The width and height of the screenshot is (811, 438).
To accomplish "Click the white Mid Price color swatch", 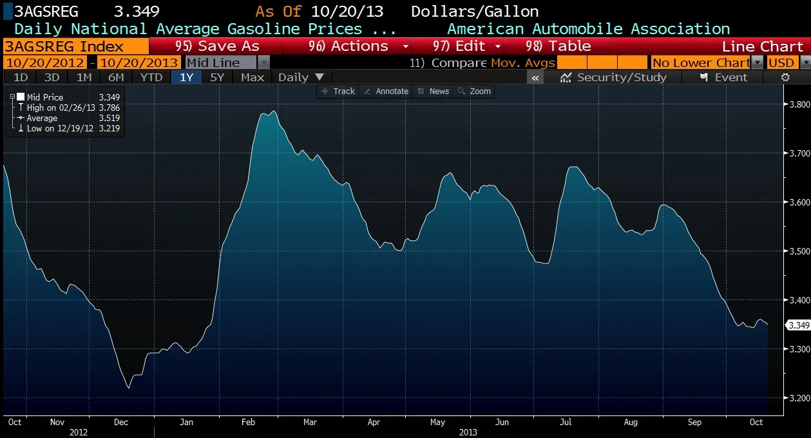I will (21, 97).
